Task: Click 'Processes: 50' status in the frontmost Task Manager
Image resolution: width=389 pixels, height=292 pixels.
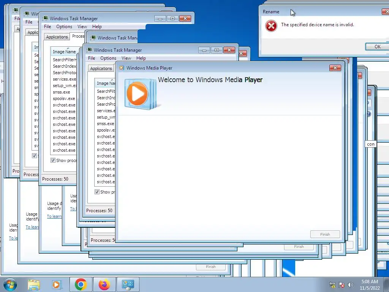Action: (99, 211)
